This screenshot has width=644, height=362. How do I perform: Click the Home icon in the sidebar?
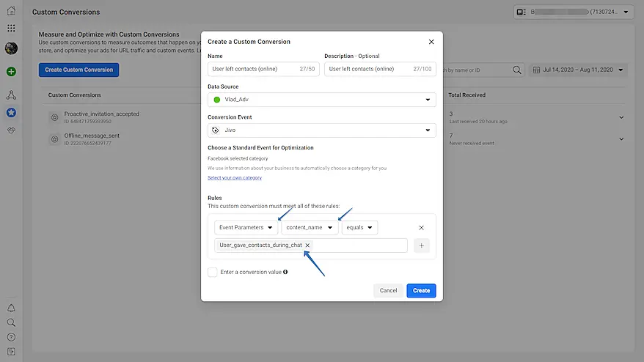pyautogui.click(x=11, y=12)
